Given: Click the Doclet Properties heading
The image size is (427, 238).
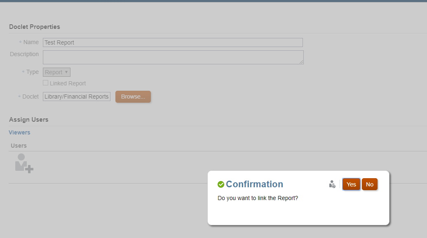Looking at the screenshot, I should [35, 27].
